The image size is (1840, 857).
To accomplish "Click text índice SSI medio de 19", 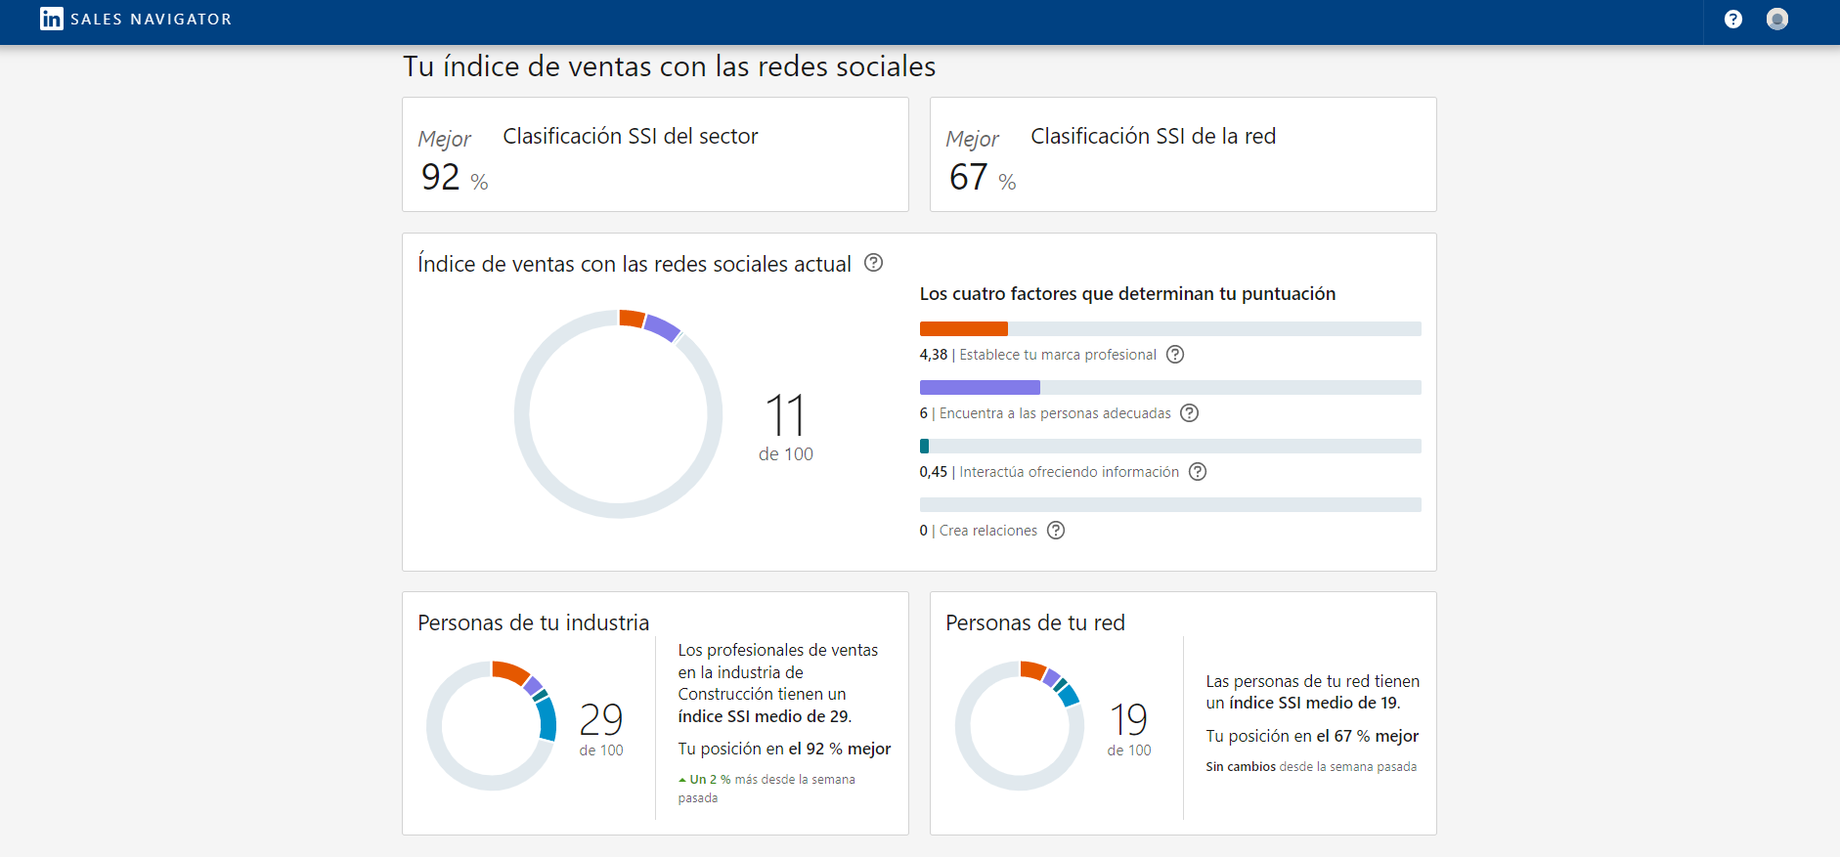I will click(x=1314, y=703).
